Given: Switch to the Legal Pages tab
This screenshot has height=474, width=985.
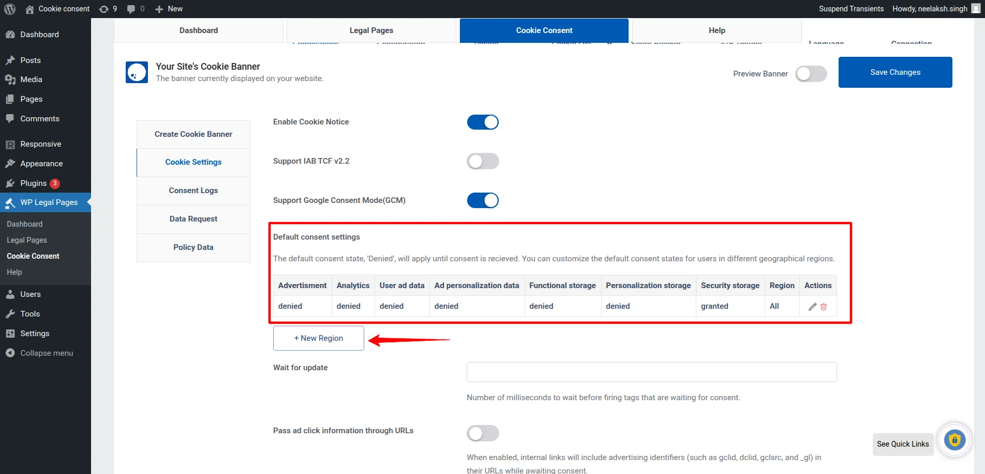Looking at the screenshot, I should [x=371, y=30].
